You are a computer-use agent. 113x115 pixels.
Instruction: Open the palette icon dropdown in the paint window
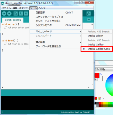coord(103,98)
